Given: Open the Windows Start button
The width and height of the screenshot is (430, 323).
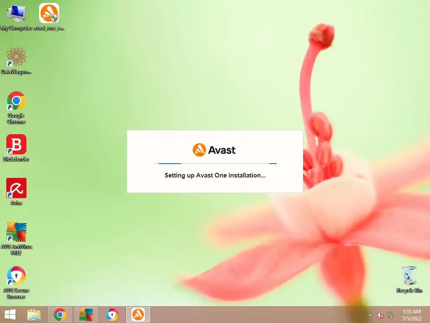Looking at the screenshot, I should pyautogui.click(x=10, y=315).
